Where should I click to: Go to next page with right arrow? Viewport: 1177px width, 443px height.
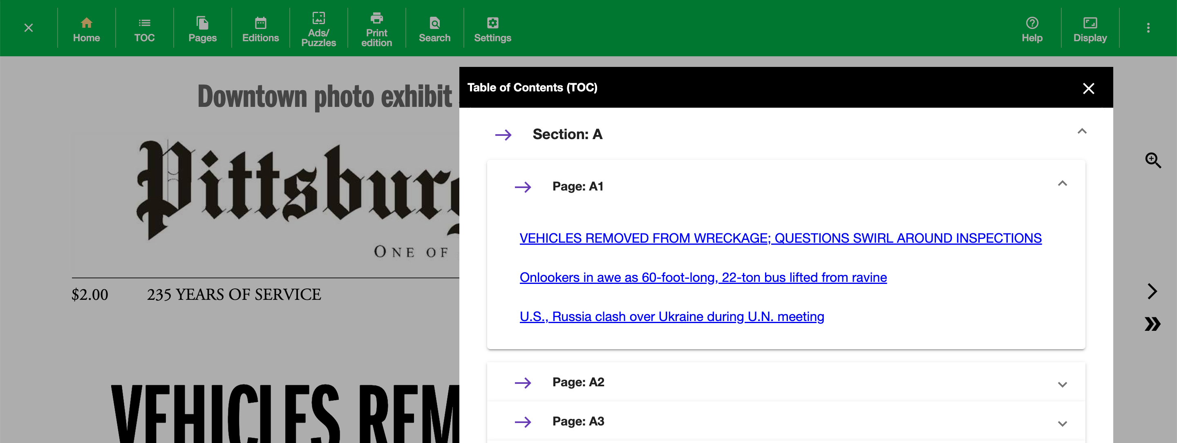pos(1152,291)
